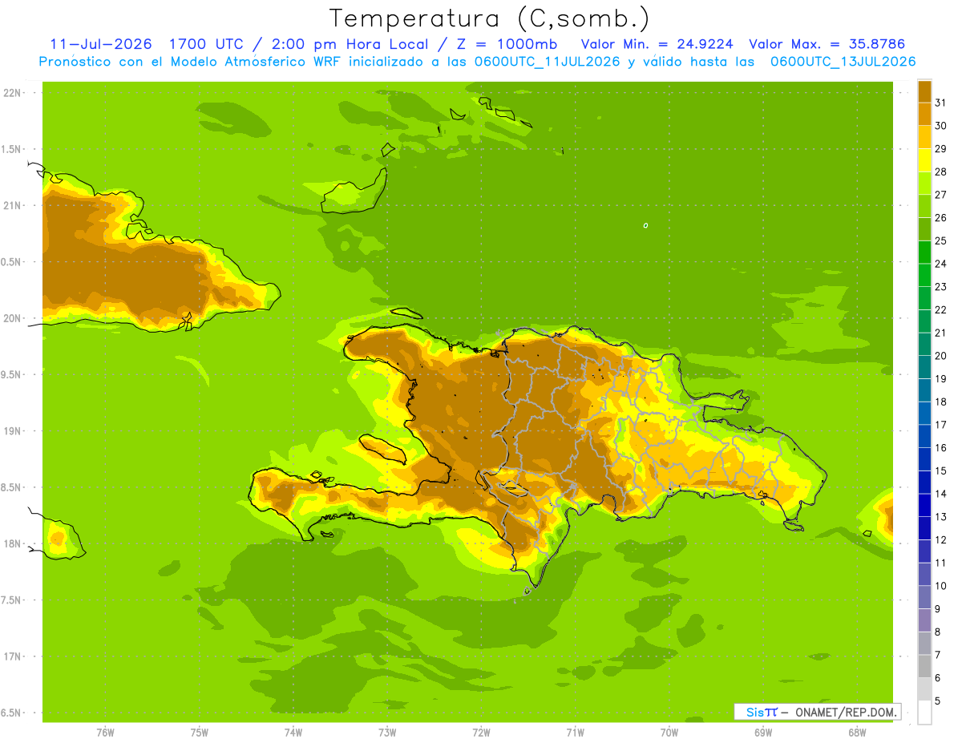The width and height of the screenshot is (962, 743).
Task: Click the '0600UTC_13JUL2026' valid-until timestamp
Action: point(843,62)
